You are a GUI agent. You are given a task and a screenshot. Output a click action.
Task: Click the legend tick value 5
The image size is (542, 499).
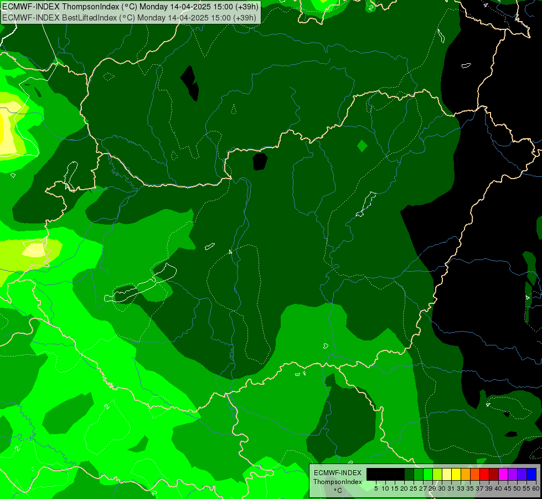(x=376, y=488)
